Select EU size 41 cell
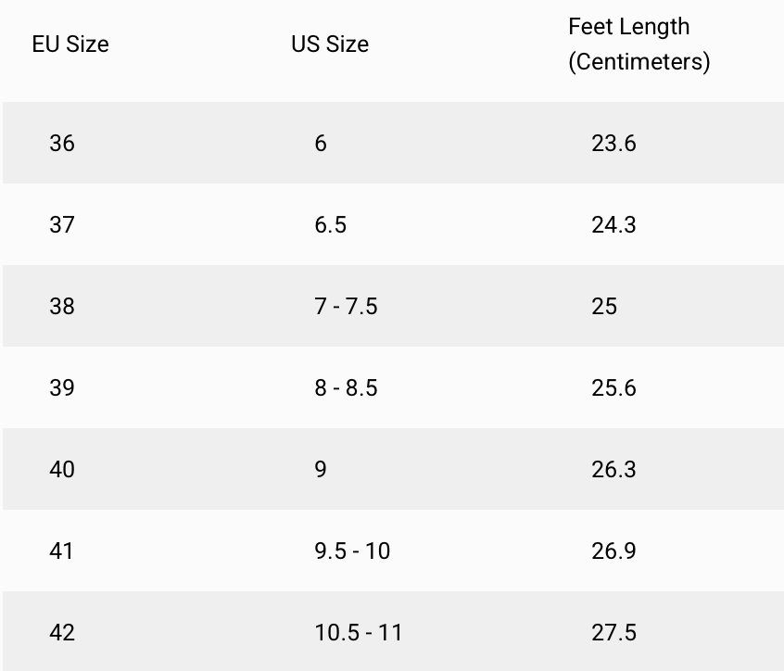 (x=62, y=551)
